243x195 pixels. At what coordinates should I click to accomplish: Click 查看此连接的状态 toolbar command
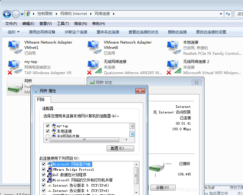[144, 32]
